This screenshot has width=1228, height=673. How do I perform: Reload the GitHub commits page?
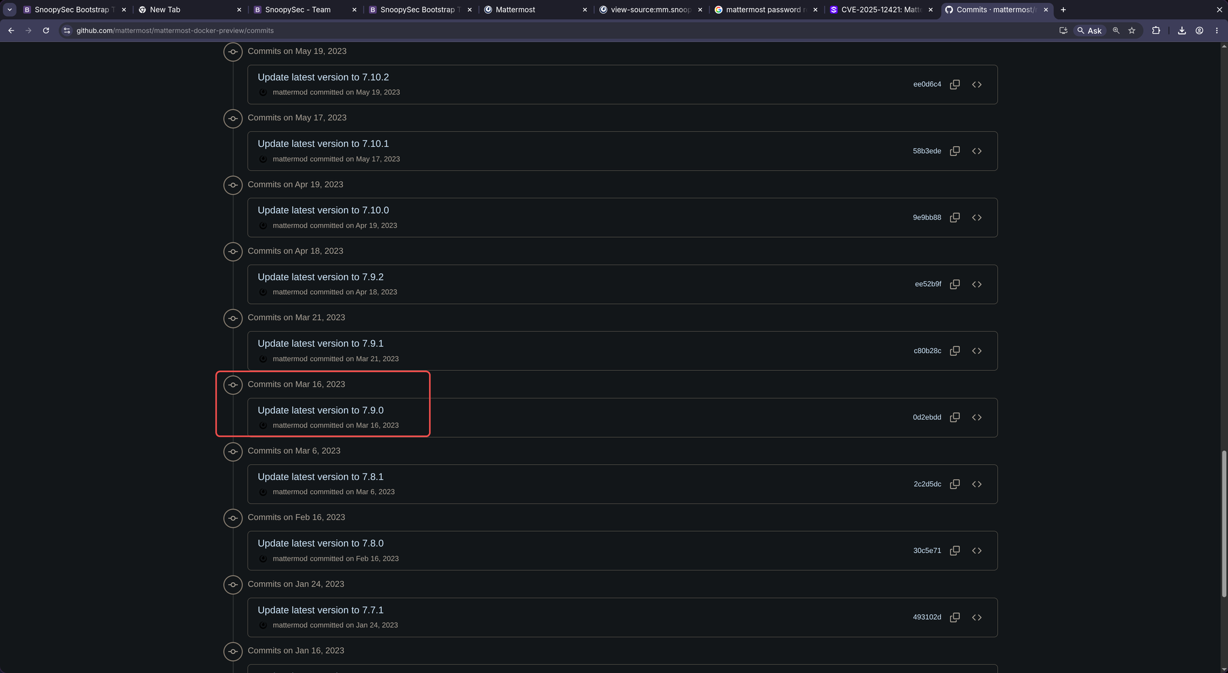pos(46,31)
